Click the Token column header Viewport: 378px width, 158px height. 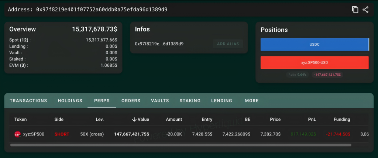[x=21, y=119]
